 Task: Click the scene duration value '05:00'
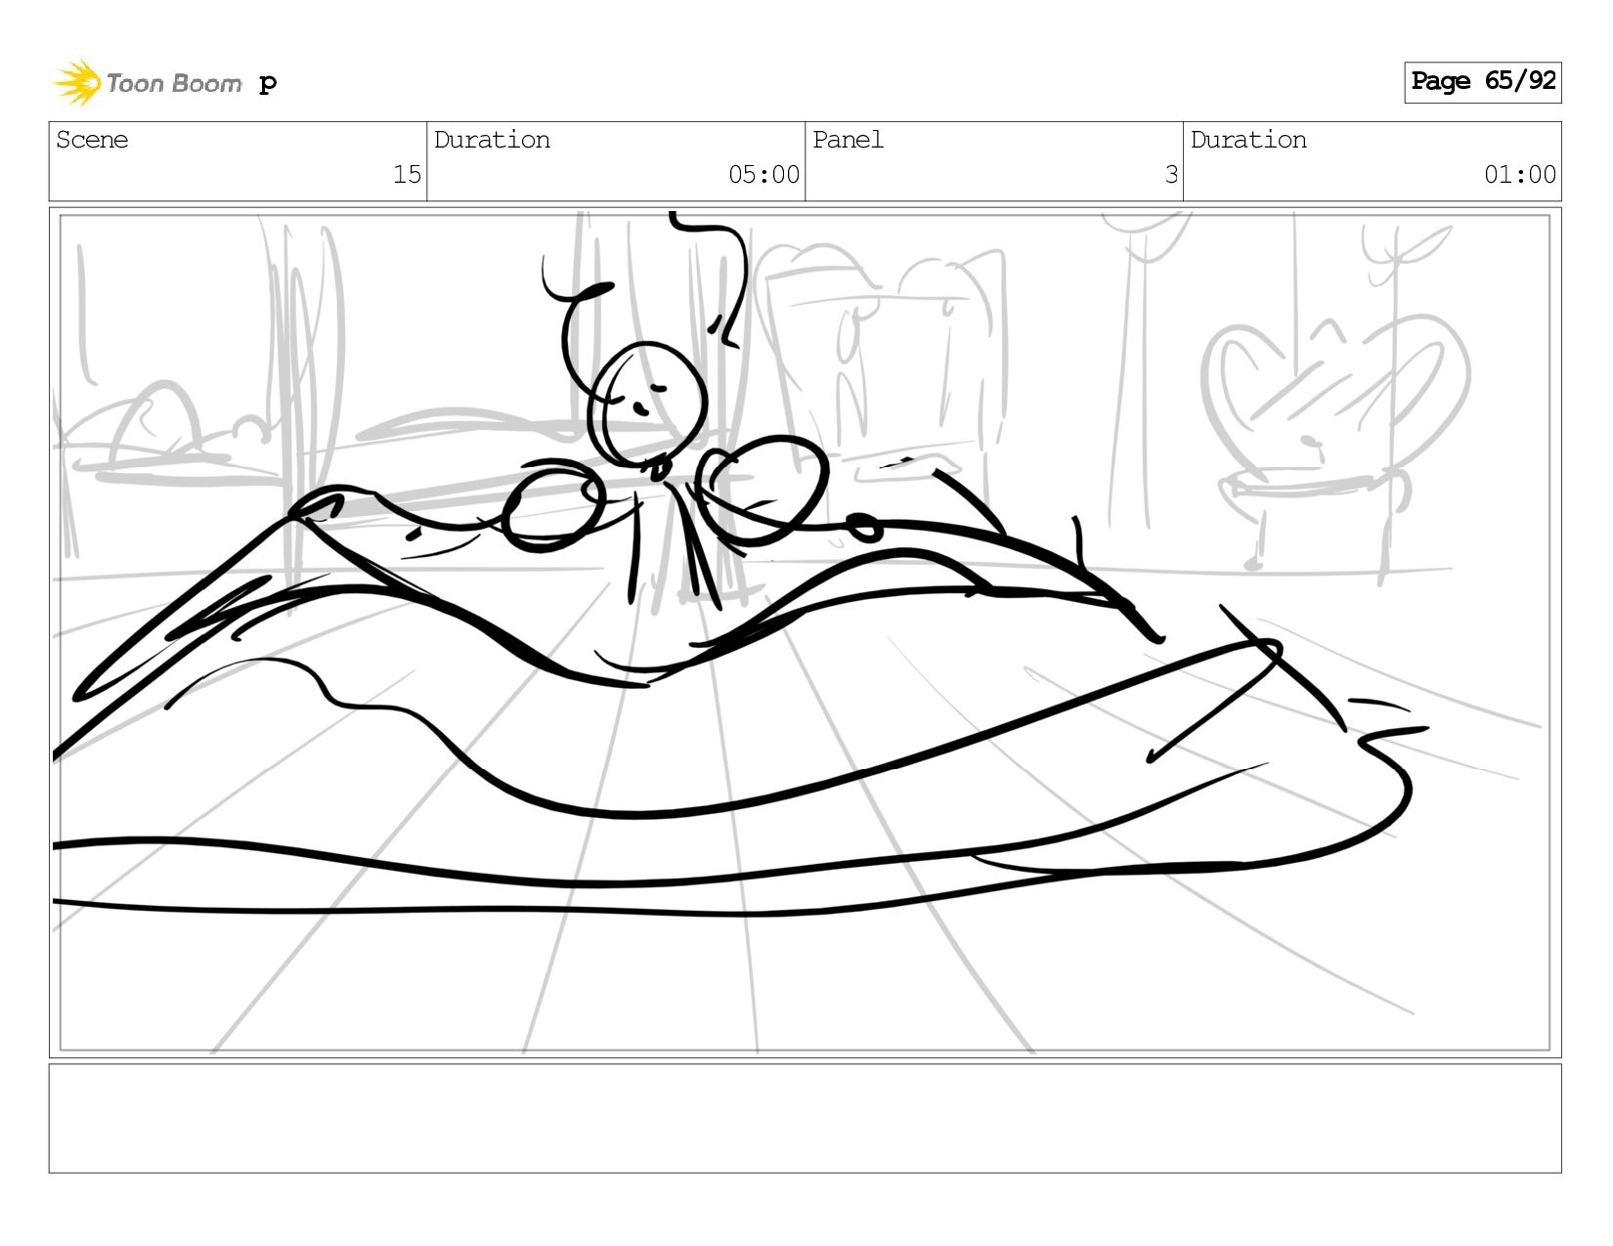(x=763, y=175)
